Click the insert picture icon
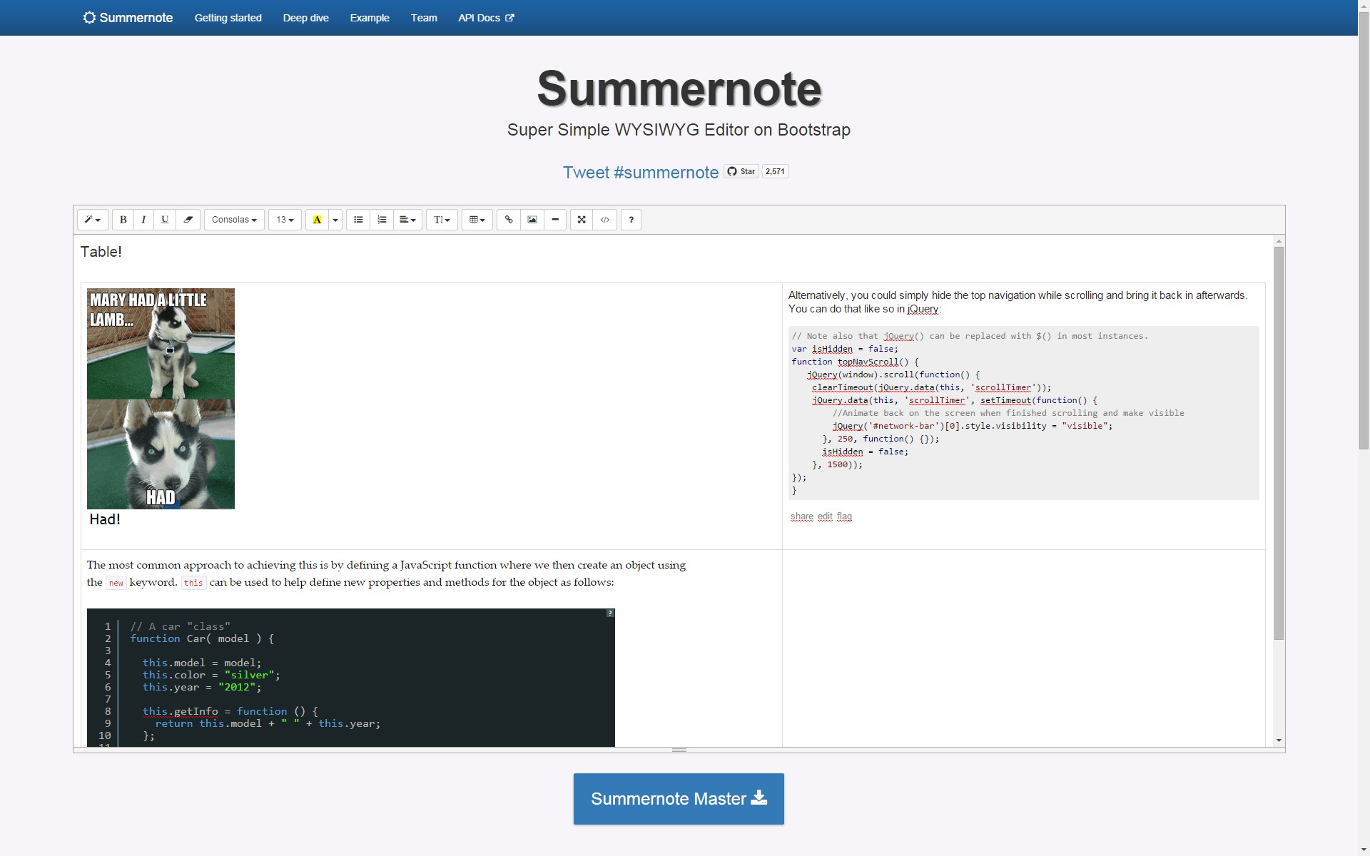1370x856 pixels. point(532,220)
